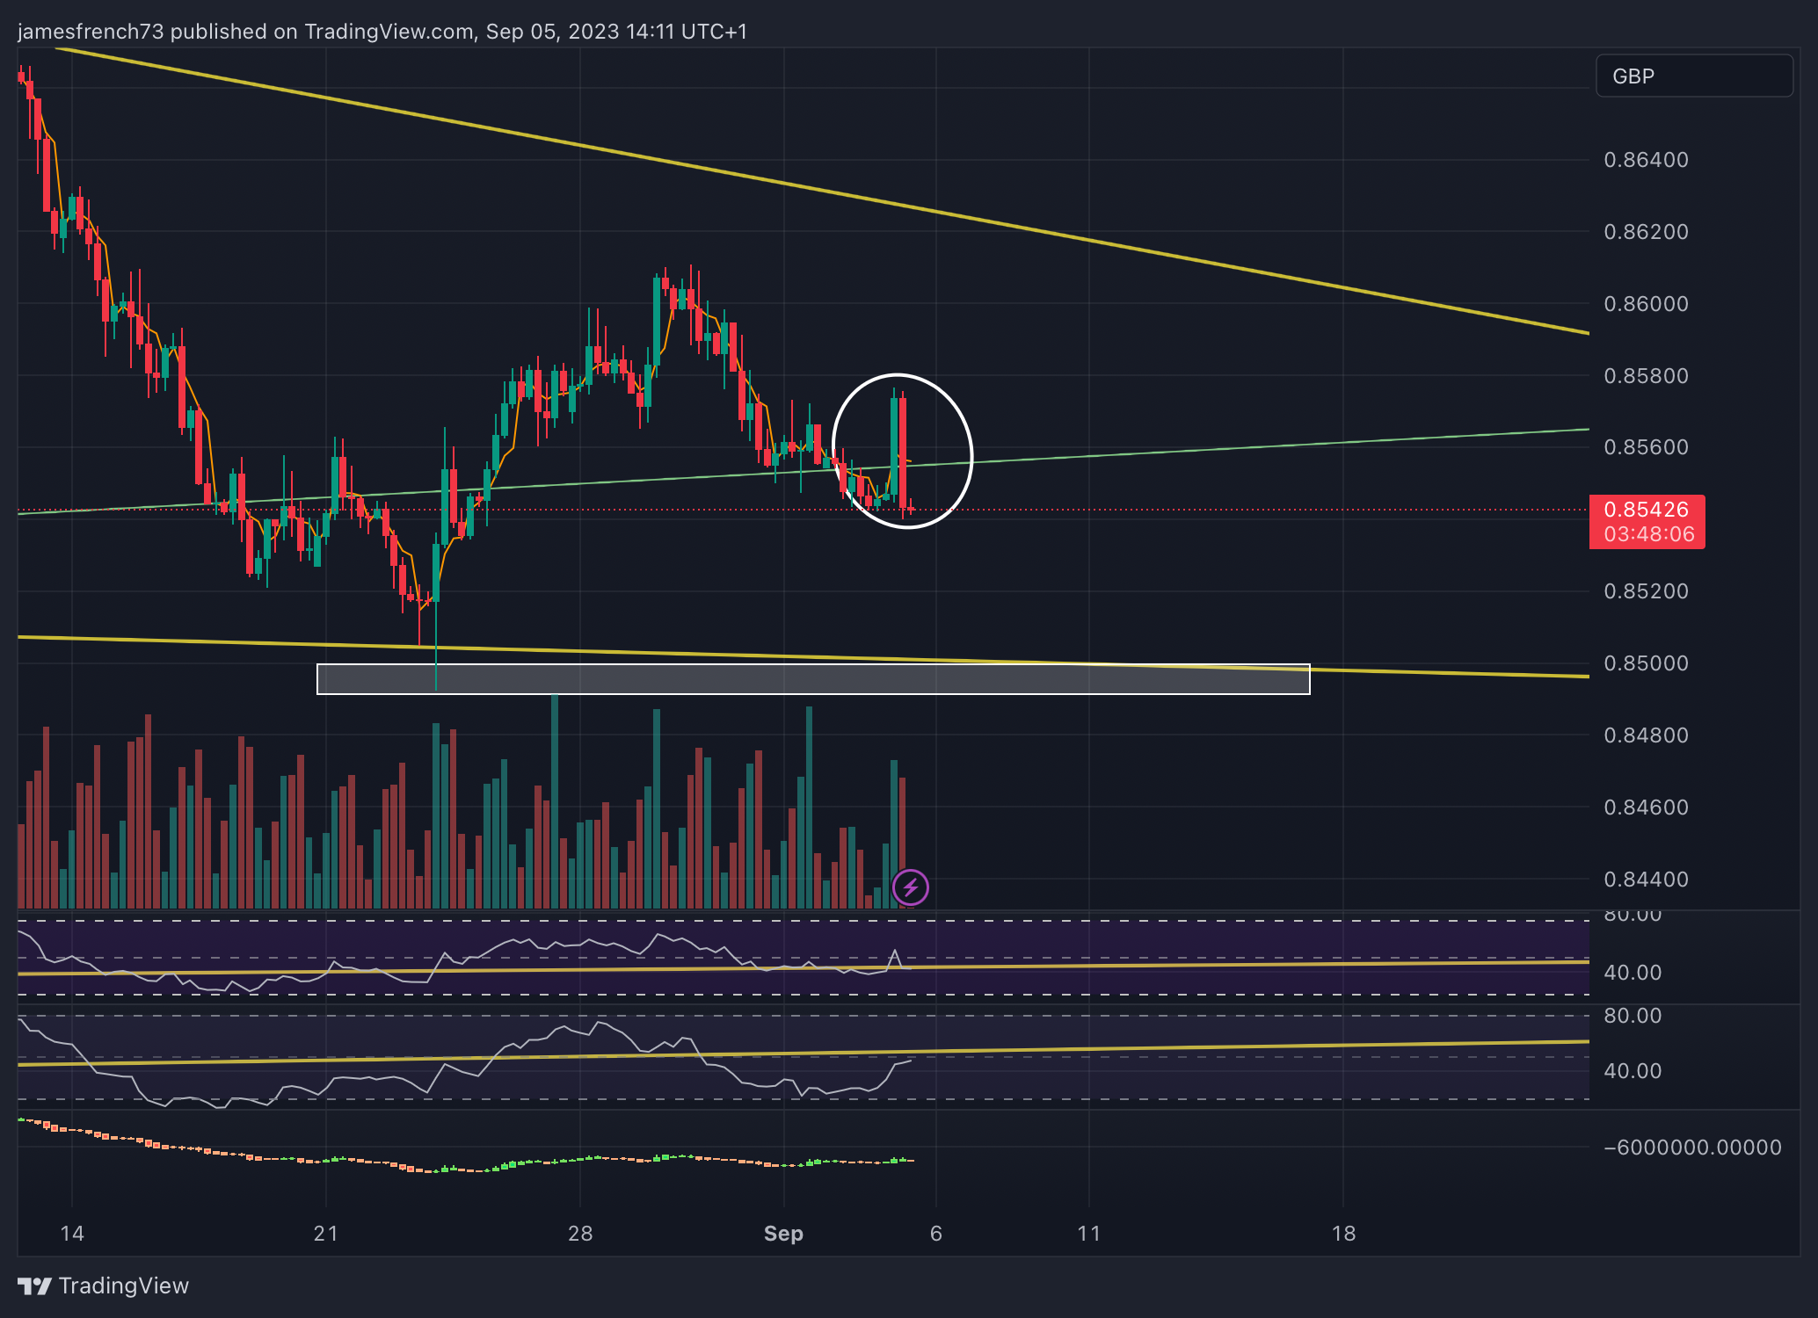Click the jamesfrench73 published header text
Screen dimensions: 1818x1318
pyautogui.click(x=382, y=32)
